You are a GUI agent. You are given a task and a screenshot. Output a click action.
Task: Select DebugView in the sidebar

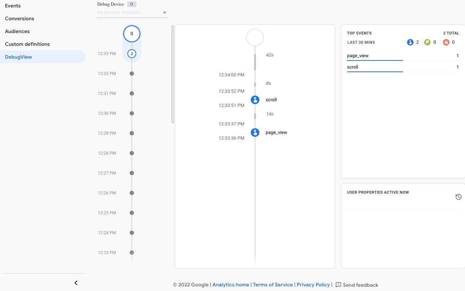tap(42, 57)
